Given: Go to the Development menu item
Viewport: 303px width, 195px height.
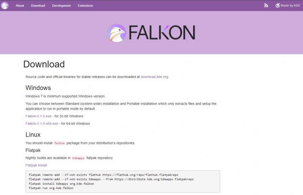Looking at the screenshot, I should point(61,6).
